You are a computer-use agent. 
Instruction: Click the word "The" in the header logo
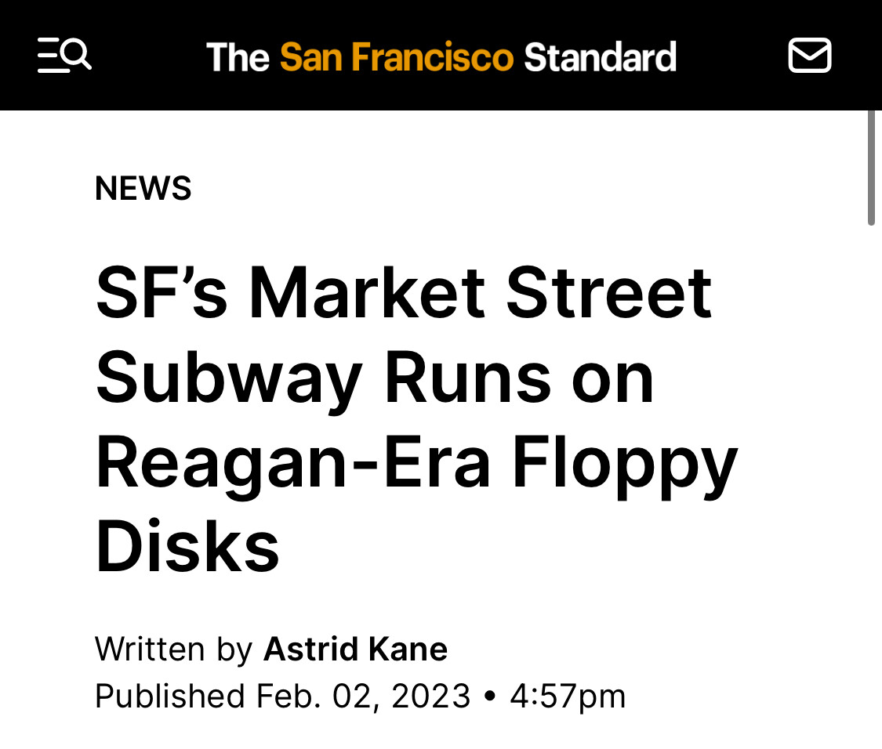[238, 57]
